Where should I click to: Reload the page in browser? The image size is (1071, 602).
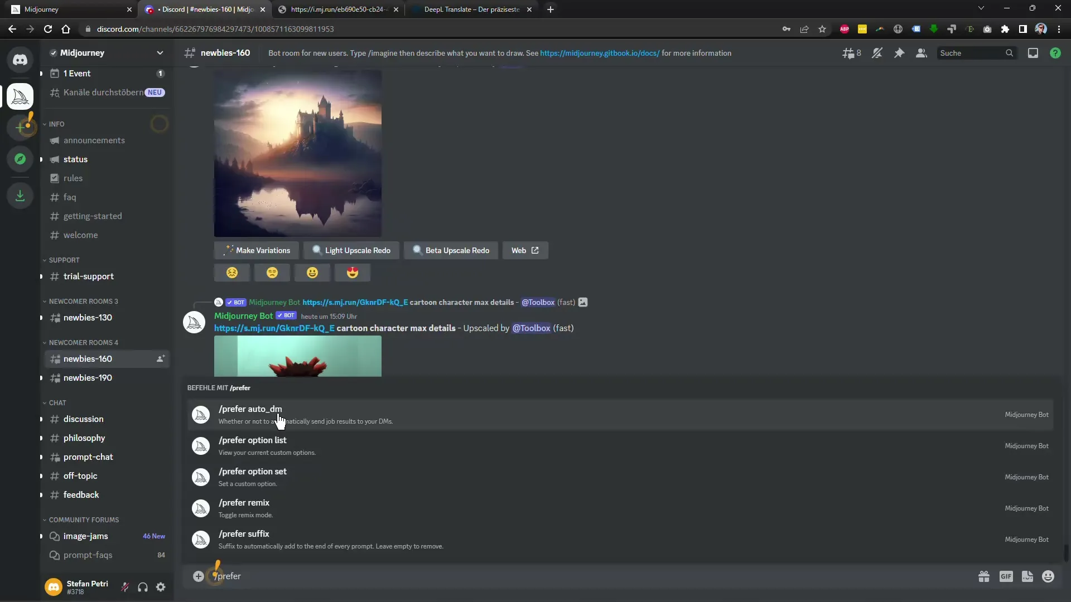[48, 29]
